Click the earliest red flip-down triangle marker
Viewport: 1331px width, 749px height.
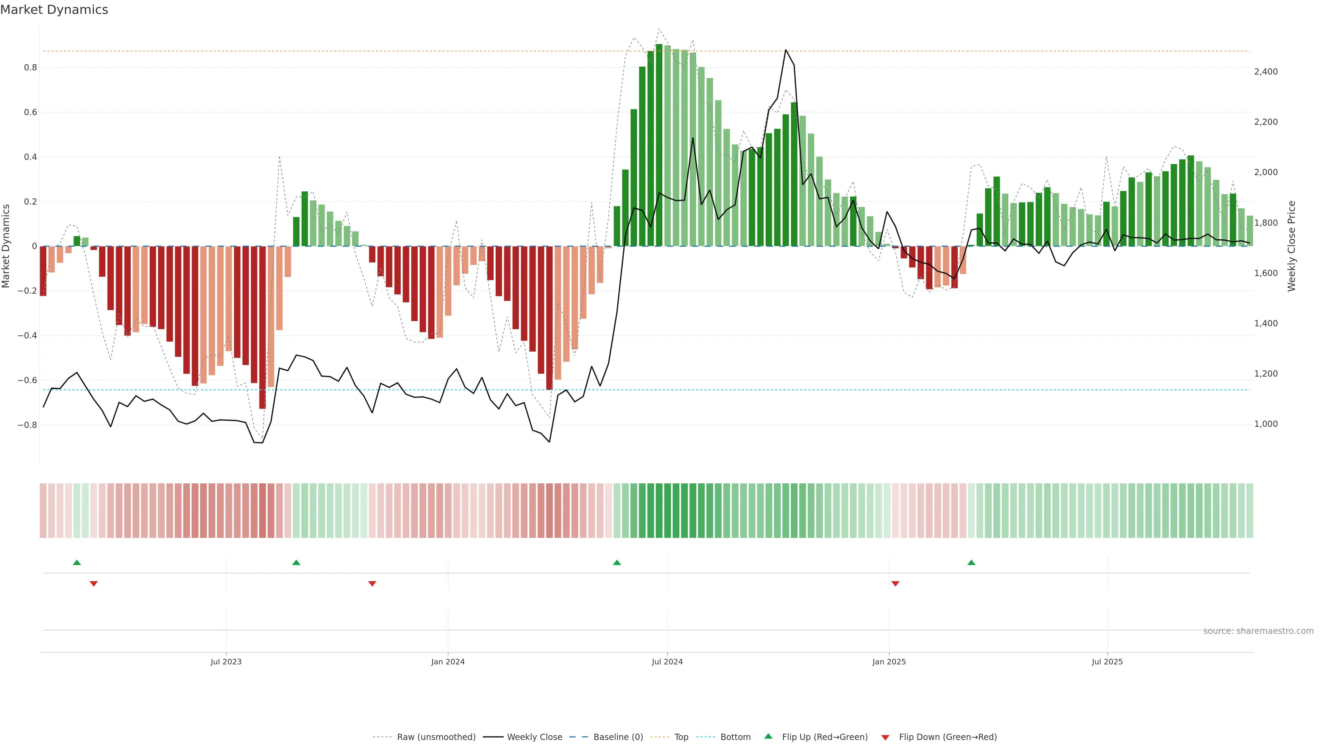[x=94, y=584]
